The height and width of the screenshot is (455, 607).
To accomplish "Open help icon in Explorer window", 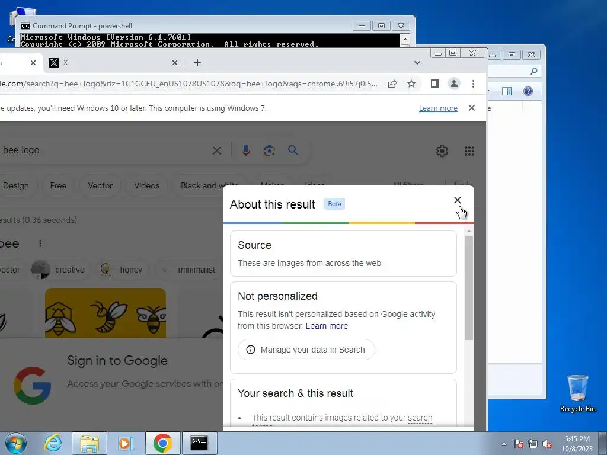I will (528, 91).
